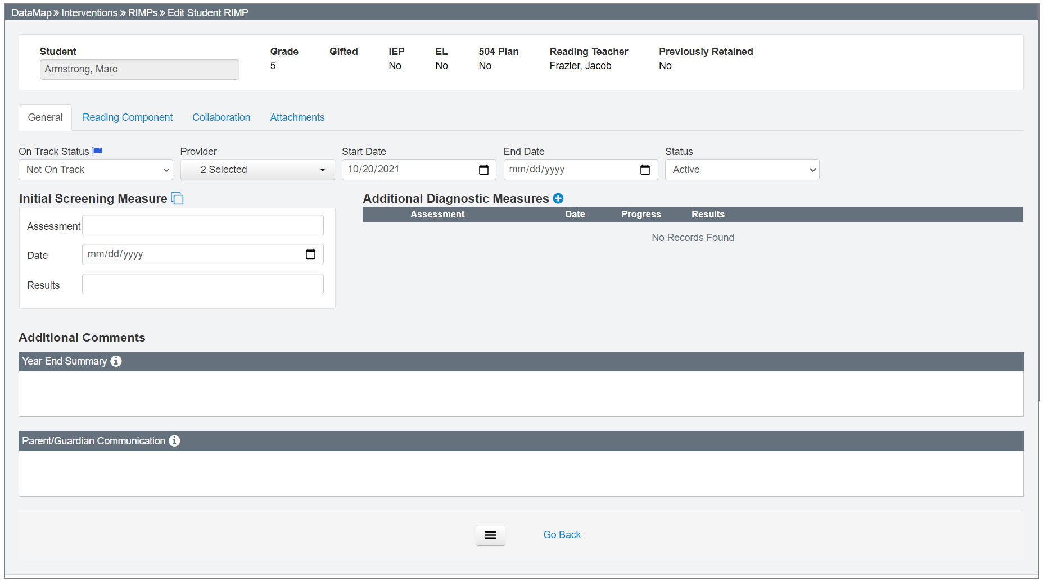The height and width of the screenshot is (582, 1044).
Task: Open the Collaboration tab
Action: (221, 117)
